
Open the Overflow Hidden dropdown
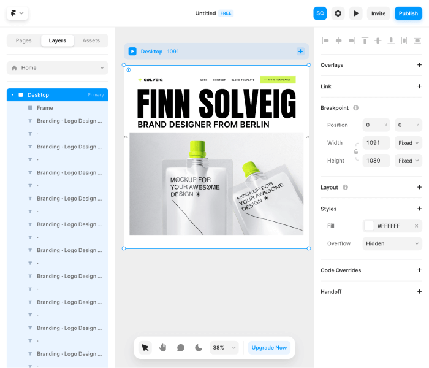point(392,243)
